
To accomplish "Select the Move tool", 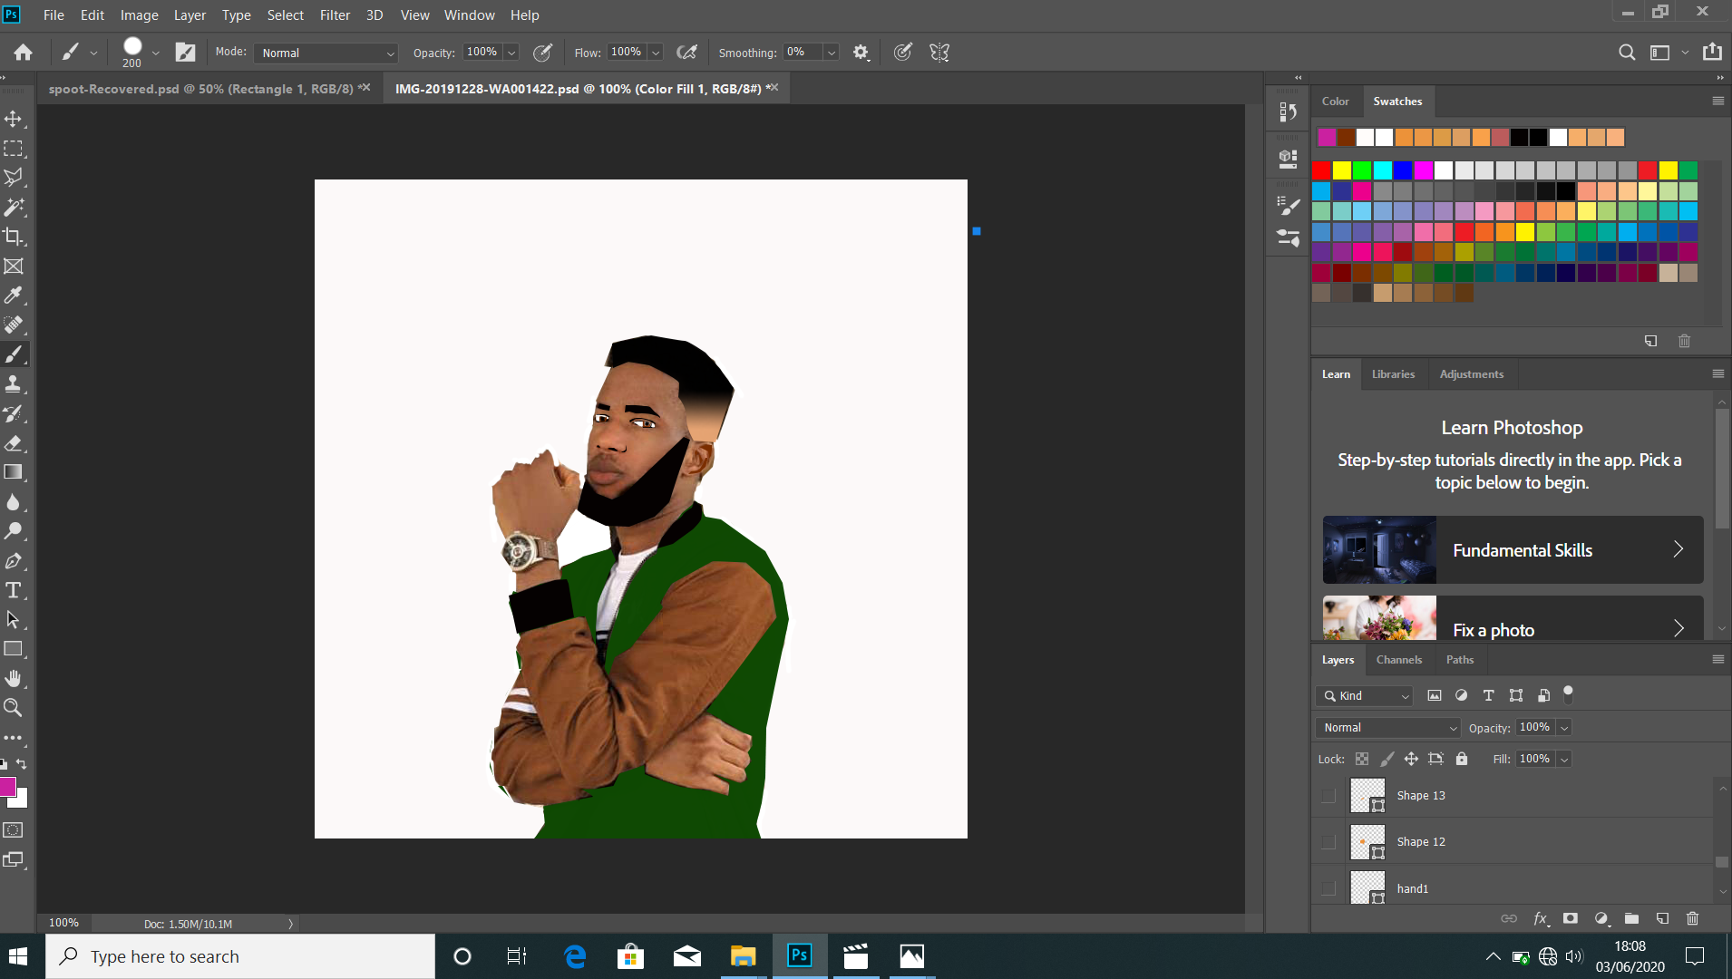I will point(14,120).
